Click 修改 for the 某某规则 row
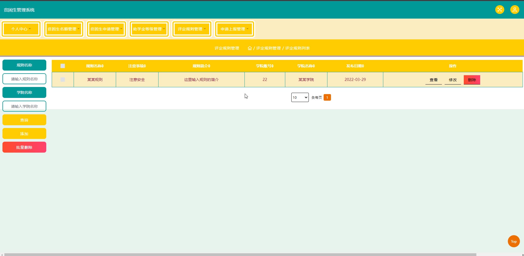Screen dimensions: 524x256 coord(453,80)
